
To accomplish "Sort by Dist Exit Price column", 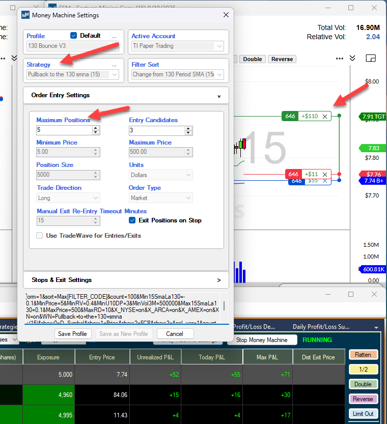I will [319, 357].
